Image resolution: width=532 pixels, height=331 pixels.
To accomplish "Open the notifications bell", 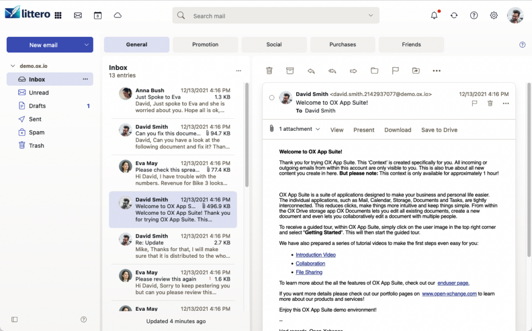I will click(x=434, y=16).
